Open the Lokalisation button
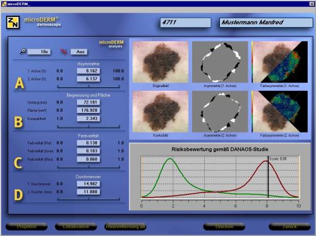Screen dimensions: 316x236 click(76, 227)
